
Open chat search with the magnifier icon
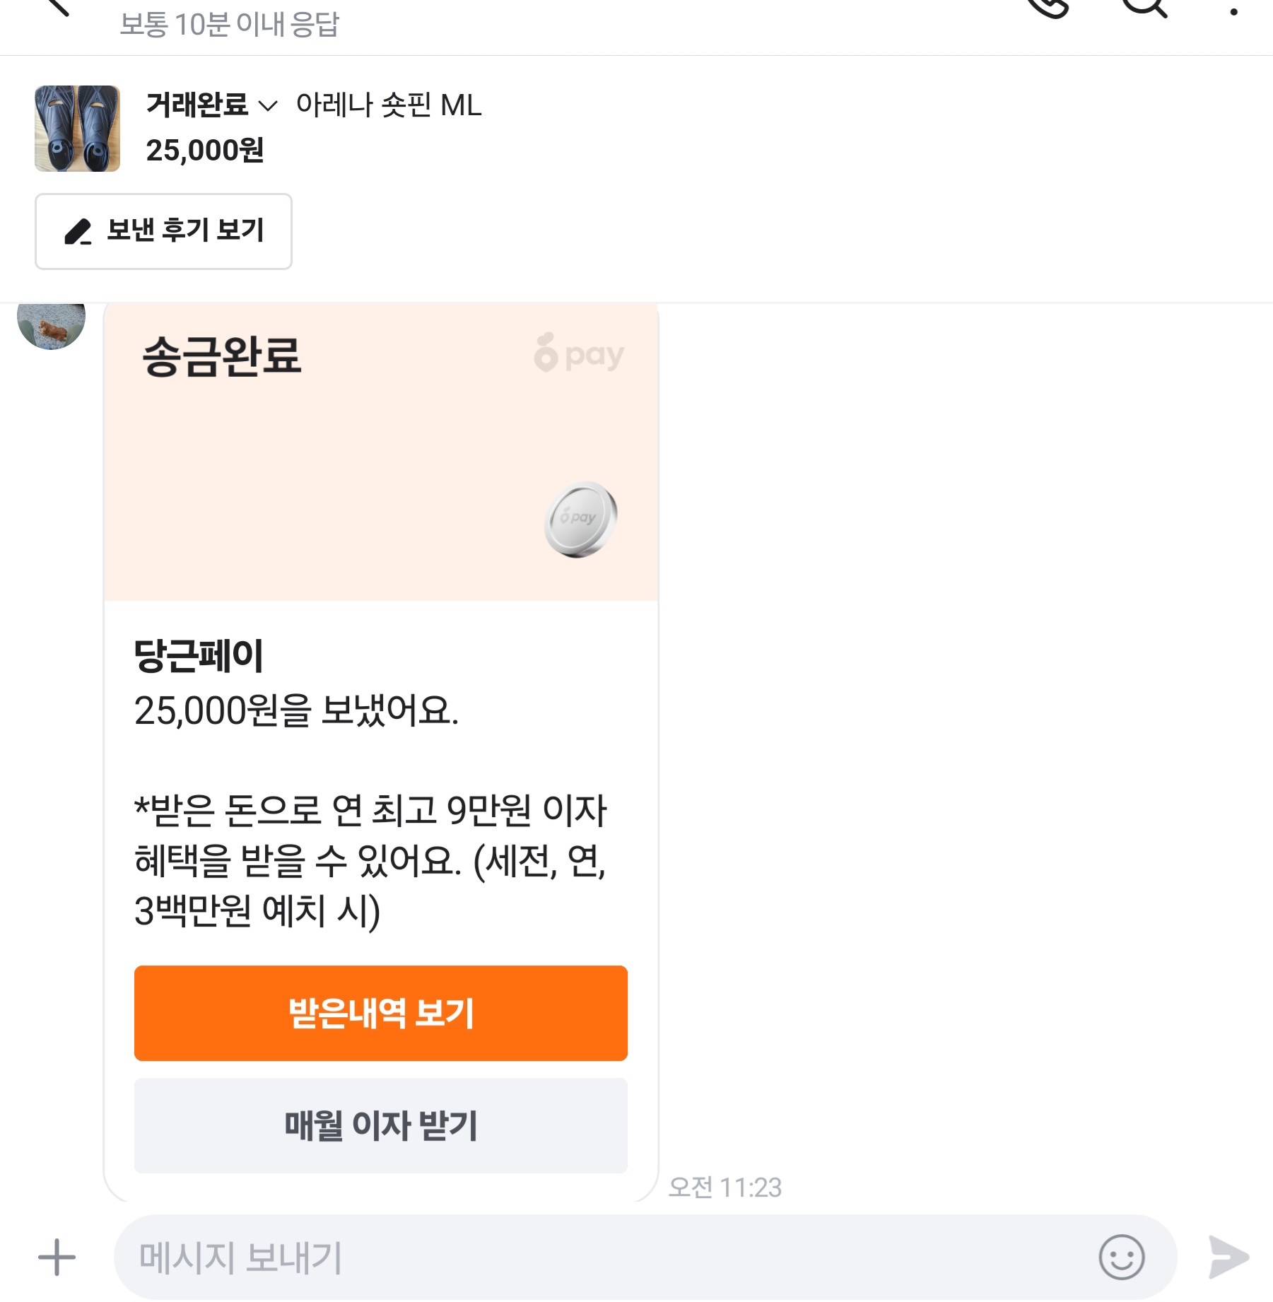coord(1144,7)
